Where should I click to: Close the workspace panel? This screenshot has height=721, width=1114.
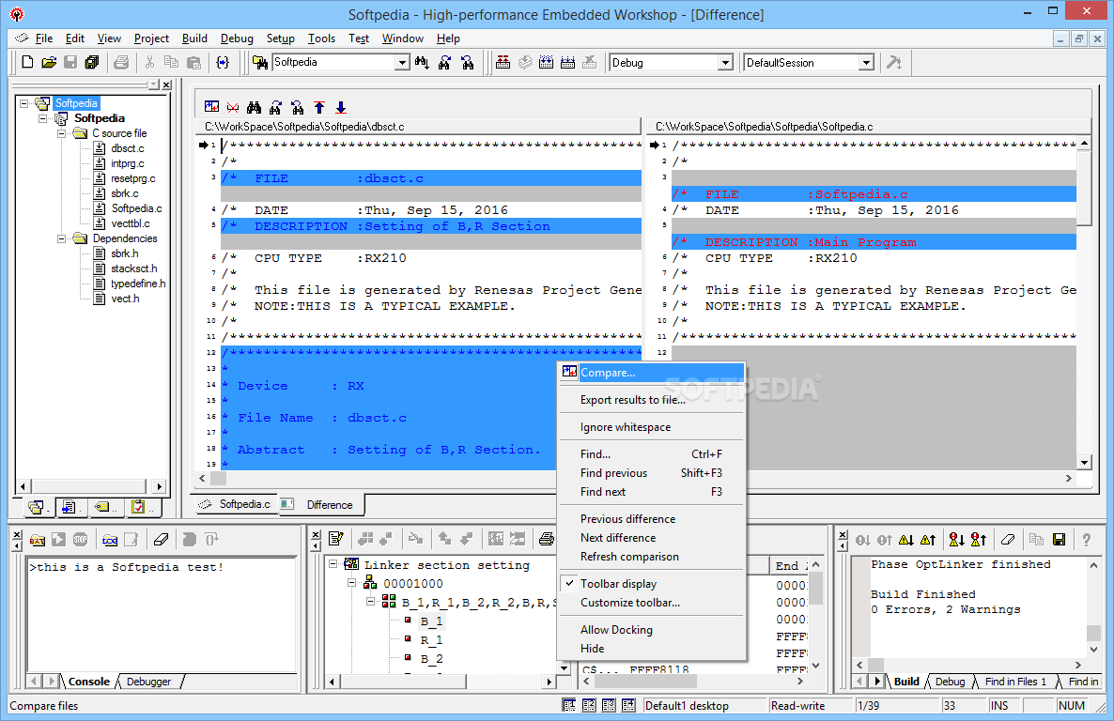[166, 85]
